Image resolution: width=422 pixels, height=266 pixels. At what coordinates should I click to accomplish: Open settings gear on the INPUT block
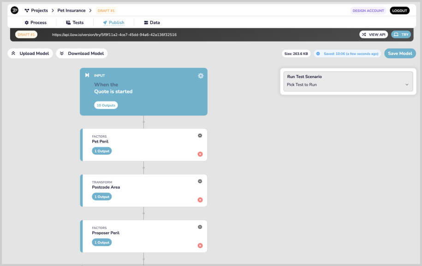(x=201, y=76)
